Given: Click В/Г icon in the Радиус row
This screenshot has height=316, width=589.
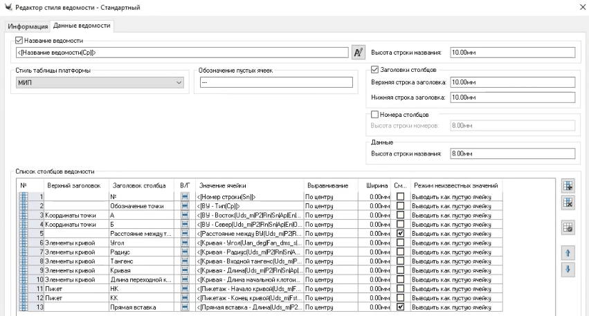Looking at the screenshot, I should point(185,252).
